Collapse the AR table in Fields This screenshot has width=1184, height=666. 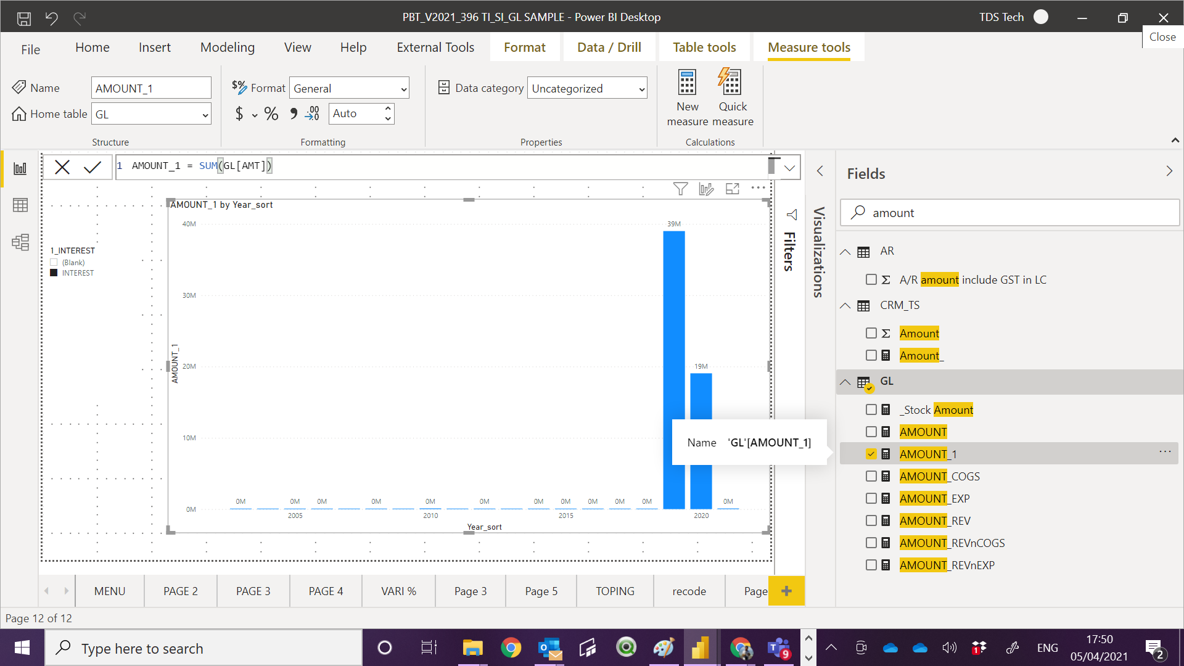click(x=845, y=252)
